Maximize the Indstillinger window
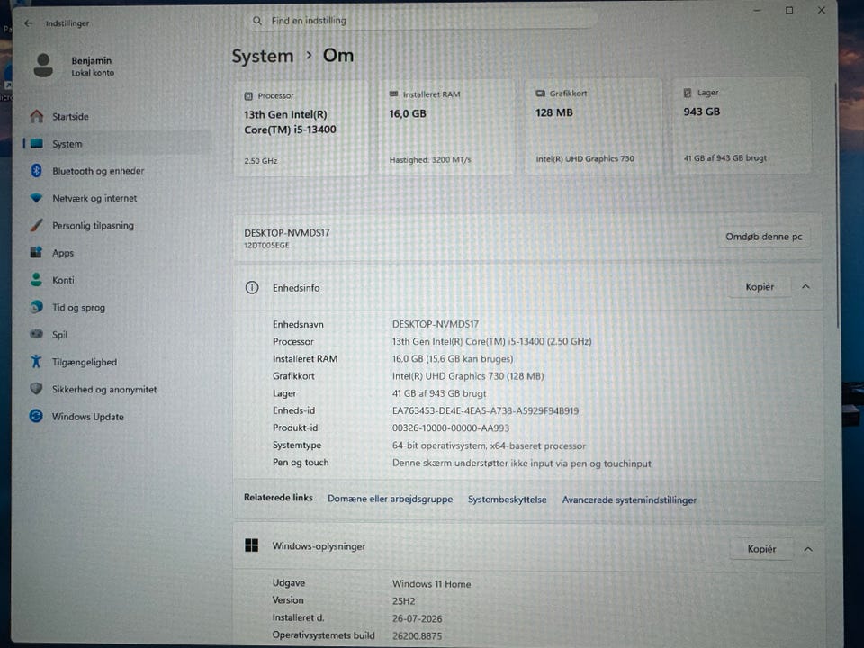 (789, 11)
